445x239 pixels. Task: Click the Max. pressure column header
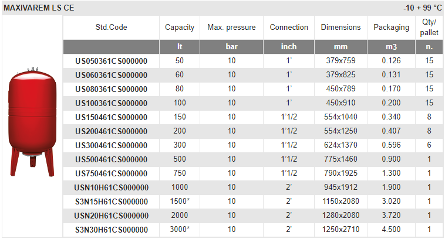(231, 27)
